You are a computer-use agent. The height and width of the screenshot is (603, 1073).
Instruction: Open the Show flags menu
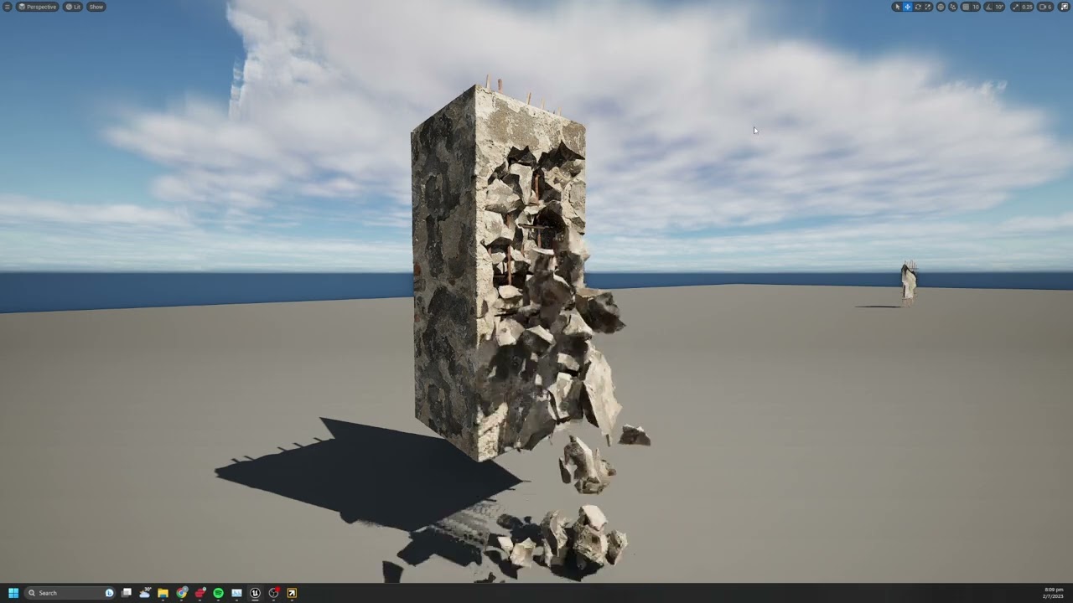(96, 7)
